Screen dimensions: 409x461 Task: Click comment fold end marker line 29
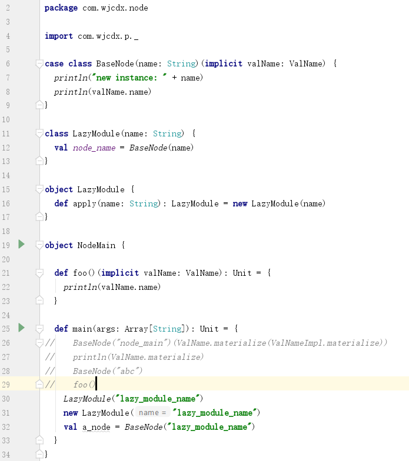[39, 384]
